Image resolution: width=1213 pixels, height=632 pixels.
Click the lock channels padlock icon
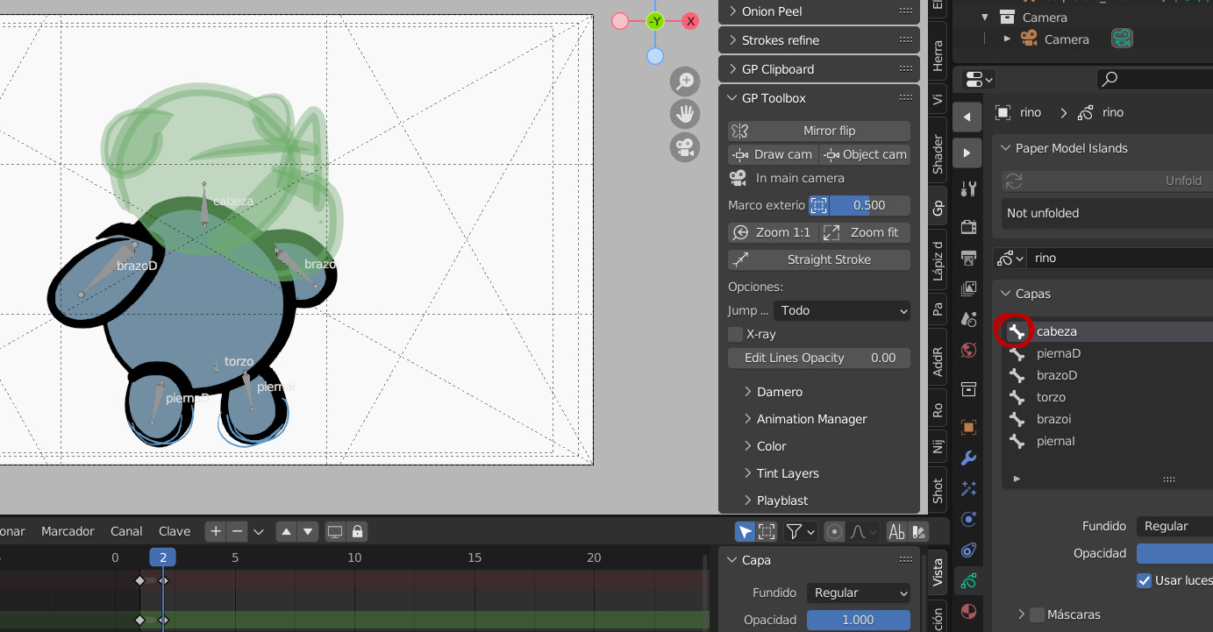tap(357, 531)
